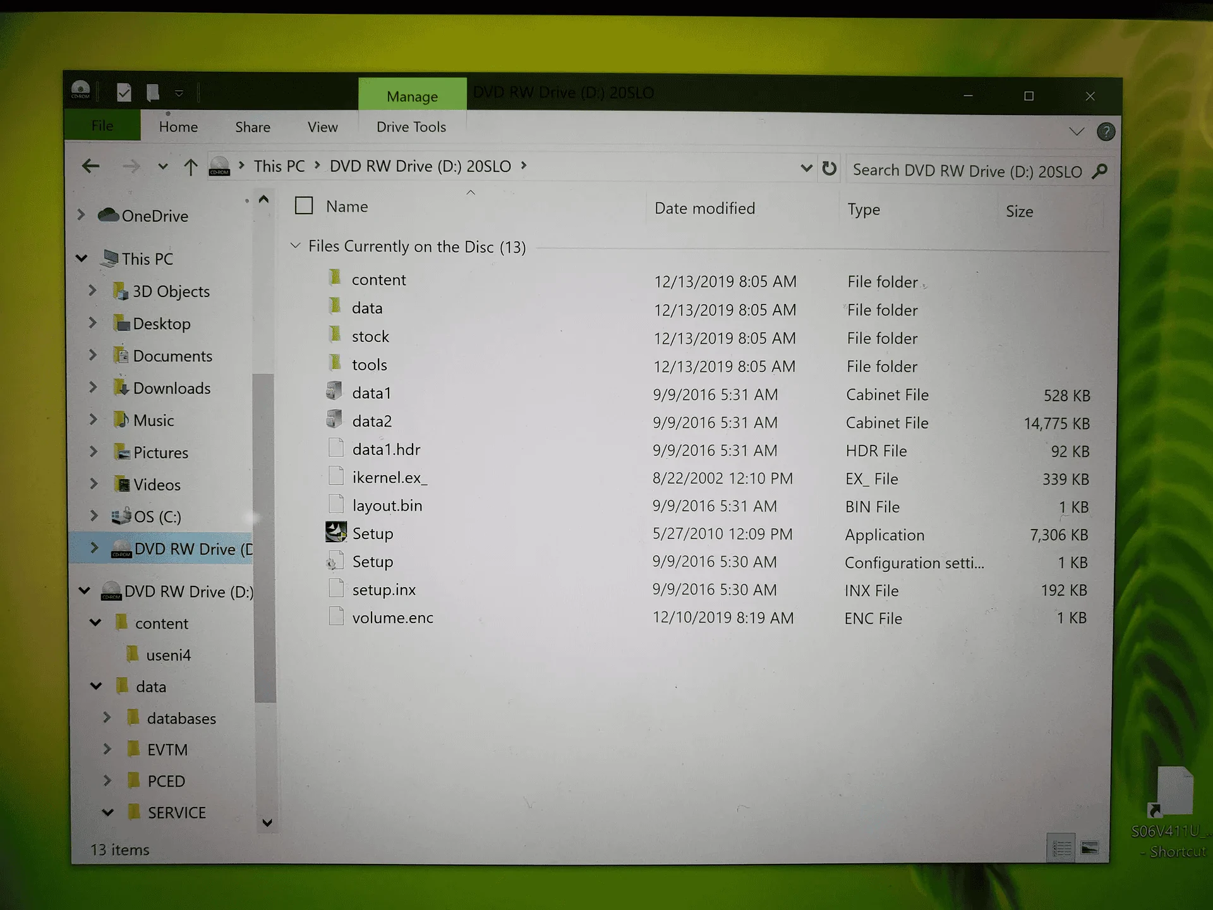
Task: Open the Drive Tools tab
Action: tap(411, 127)
